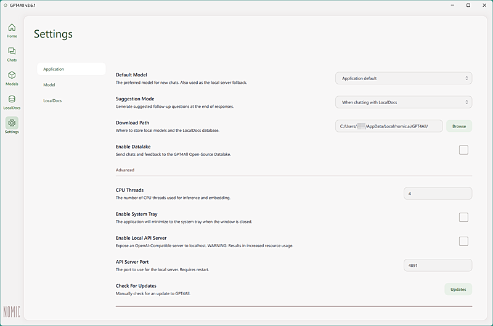Viewport: 493px width, 326px height.
Task: Switch to the Model settings tab
Action: (x=49, y=85)
